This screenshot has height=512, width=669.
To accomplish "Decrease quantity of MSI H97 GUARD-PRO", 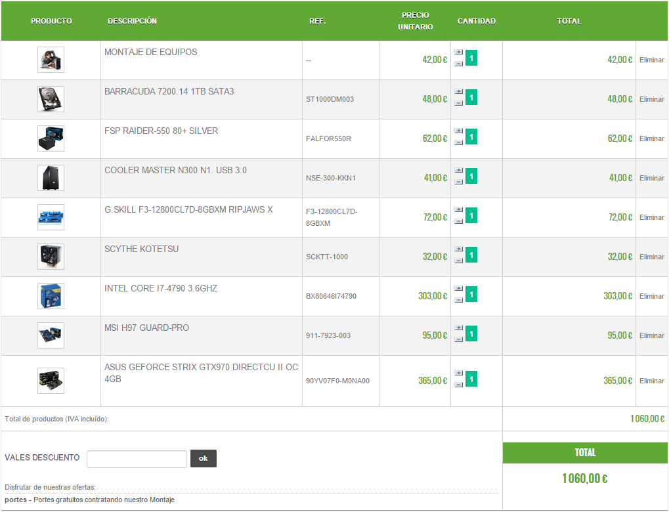I will tap(459, 339).
